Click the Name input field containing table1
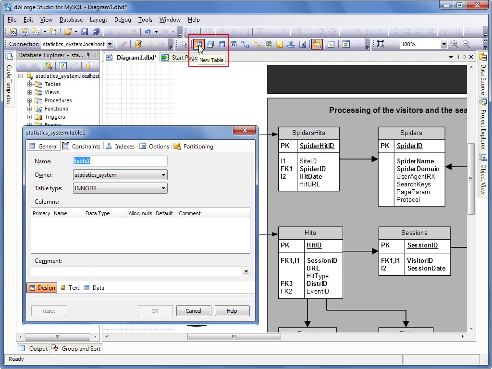Screen dimensions: 492x369 pos(120,161)
